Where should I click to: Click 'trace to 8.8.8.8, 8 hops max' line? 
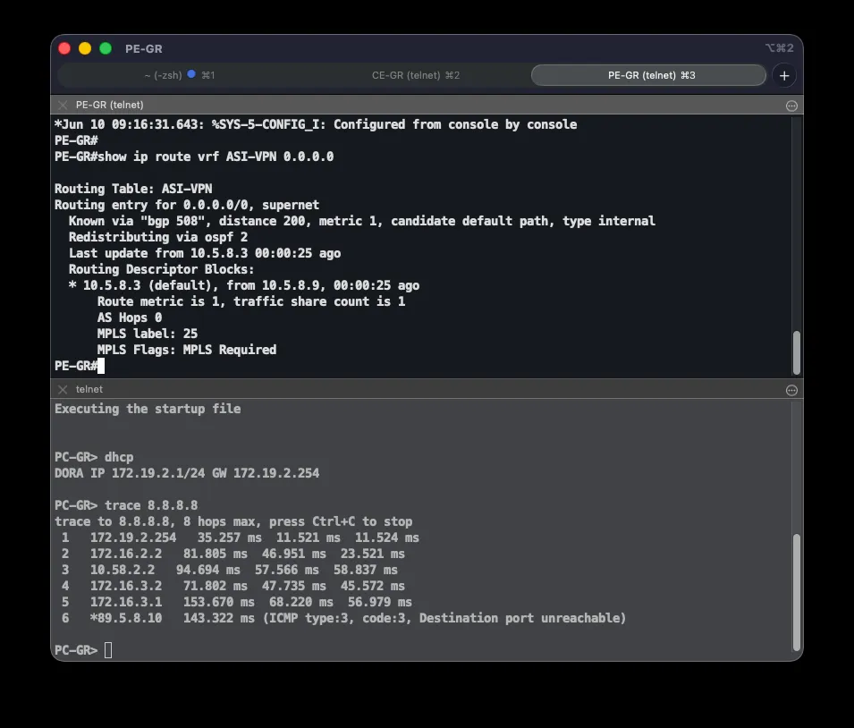pos(233,521)
